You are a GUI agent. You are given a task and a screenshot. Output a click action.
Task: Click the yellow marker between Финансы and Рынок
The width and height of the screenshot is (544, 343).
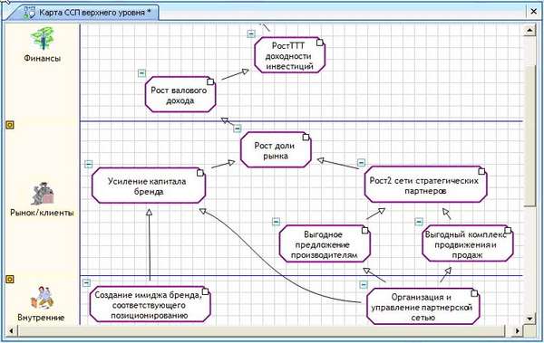tap(10, 125)
